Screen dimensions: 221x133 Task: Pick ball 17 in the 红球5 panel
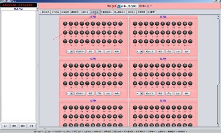(x=93, y=116)
